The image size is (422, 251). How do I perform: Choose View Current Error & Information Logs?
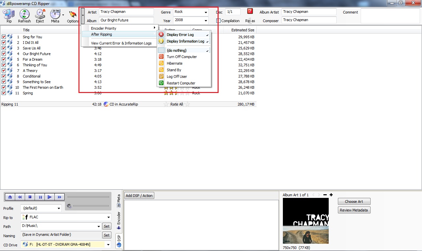121,43
